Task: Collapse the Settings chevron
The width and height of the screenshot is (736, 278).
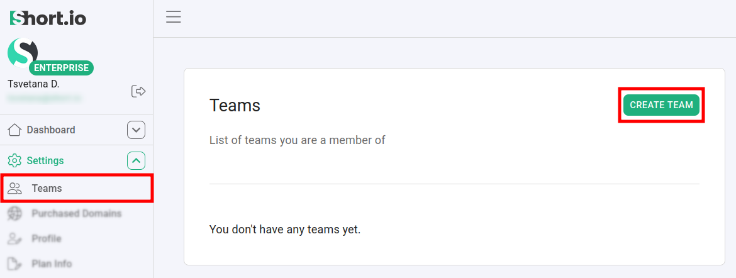Action: (136, 161)
